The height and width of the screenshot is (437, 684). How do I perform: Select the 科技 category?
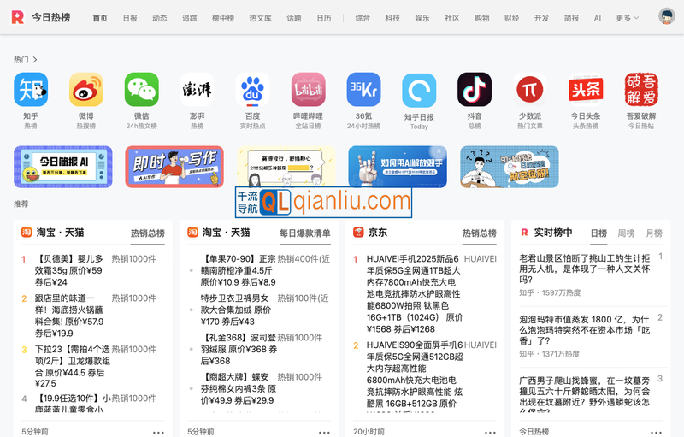[x=392, y=18]
